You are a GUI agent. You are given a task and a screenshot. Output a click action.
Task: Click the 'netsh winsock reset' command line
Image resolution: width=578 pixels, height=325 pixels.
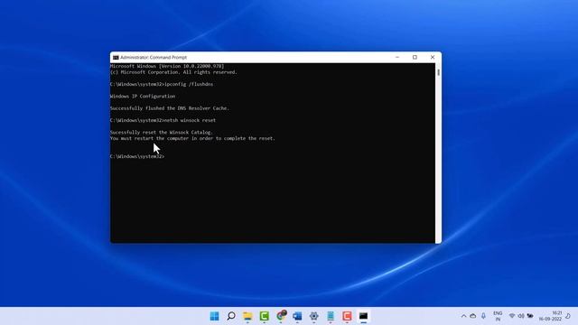(163, 120)
